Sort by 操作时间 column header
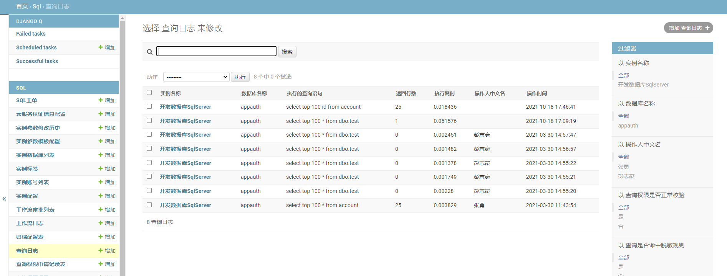 [537, 93]
